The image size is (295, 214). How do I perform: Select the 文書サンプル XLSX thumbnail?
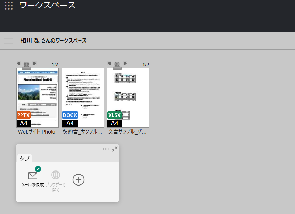[x=128, y=98]
